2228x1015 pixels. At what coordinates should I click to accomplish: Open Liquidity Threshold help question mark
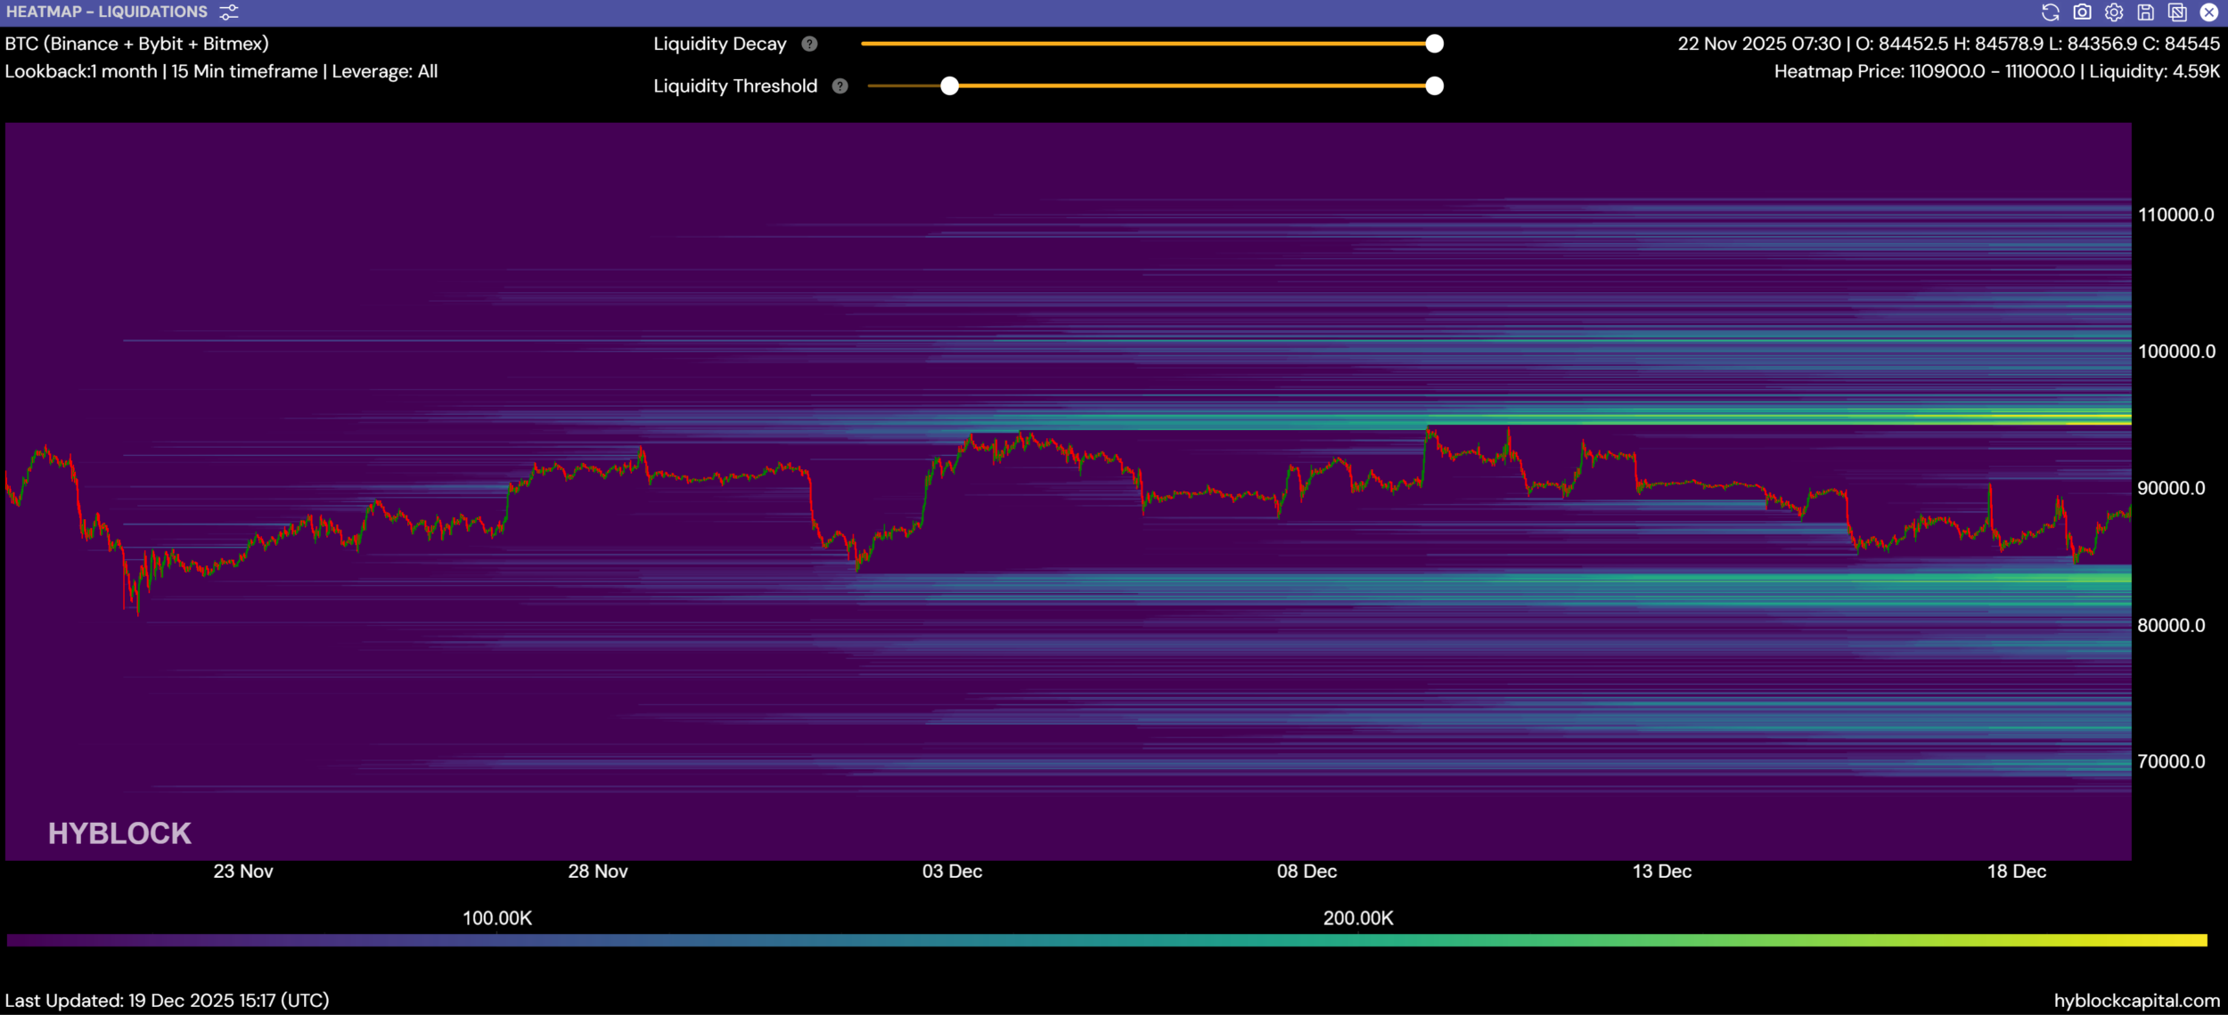(840, 86)
